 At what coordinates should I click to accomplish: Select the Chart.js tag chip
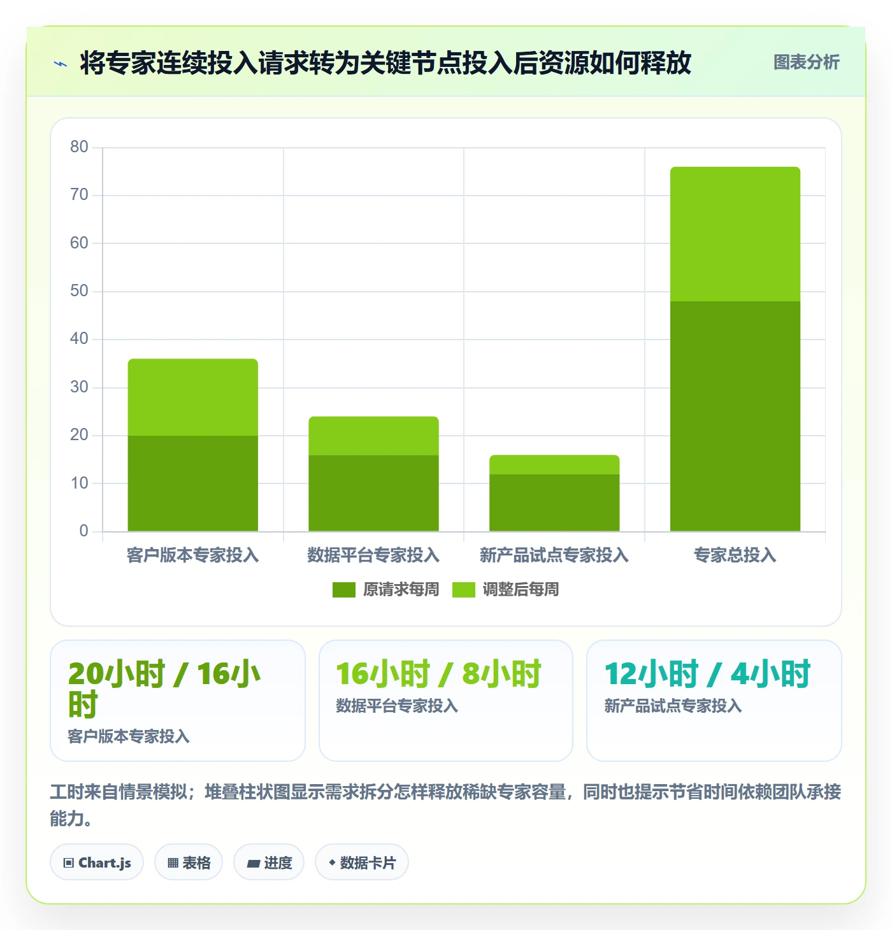[x=97, y=862]
